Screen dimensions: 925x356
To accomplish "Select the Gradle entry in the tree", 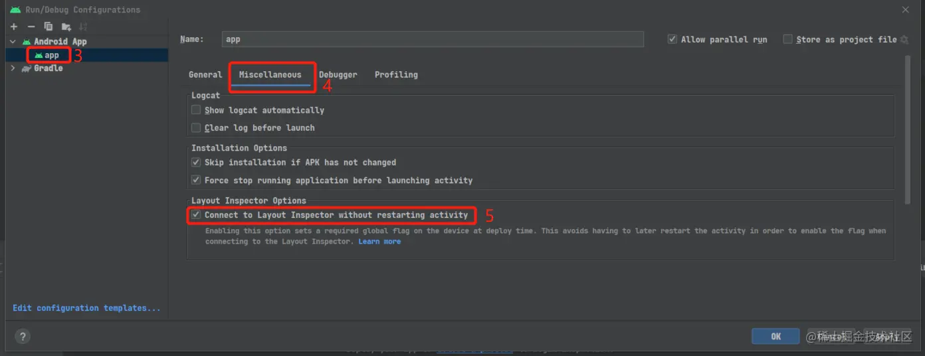I will (49, 68).
